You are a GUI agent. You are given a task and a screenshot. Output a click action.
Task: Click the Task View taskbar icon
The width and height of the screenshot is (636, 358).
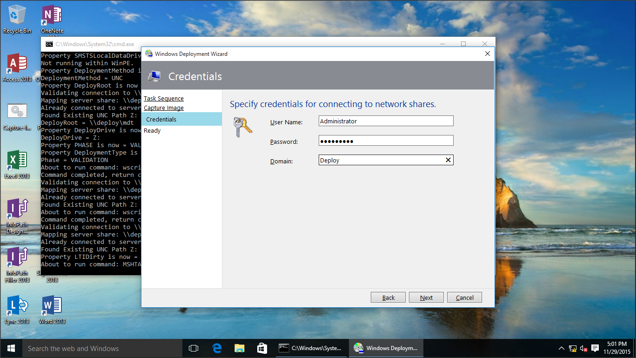click(x=194, y=348)
